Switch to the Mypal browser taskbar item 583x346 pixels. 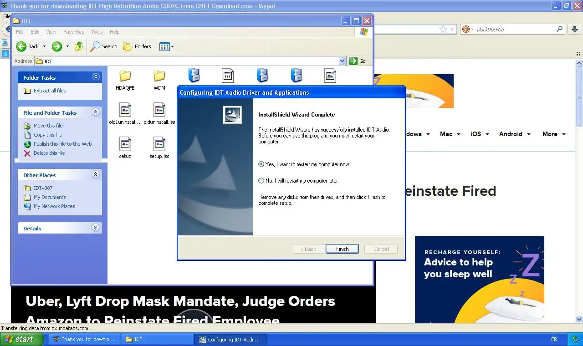coord(85,339)
